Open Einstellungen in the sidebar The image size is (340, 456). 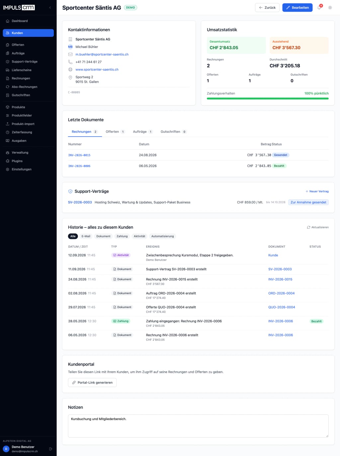click(28, 169)
